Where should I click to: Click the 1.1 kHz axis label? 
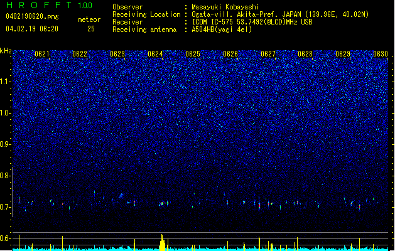pos(5,82)
